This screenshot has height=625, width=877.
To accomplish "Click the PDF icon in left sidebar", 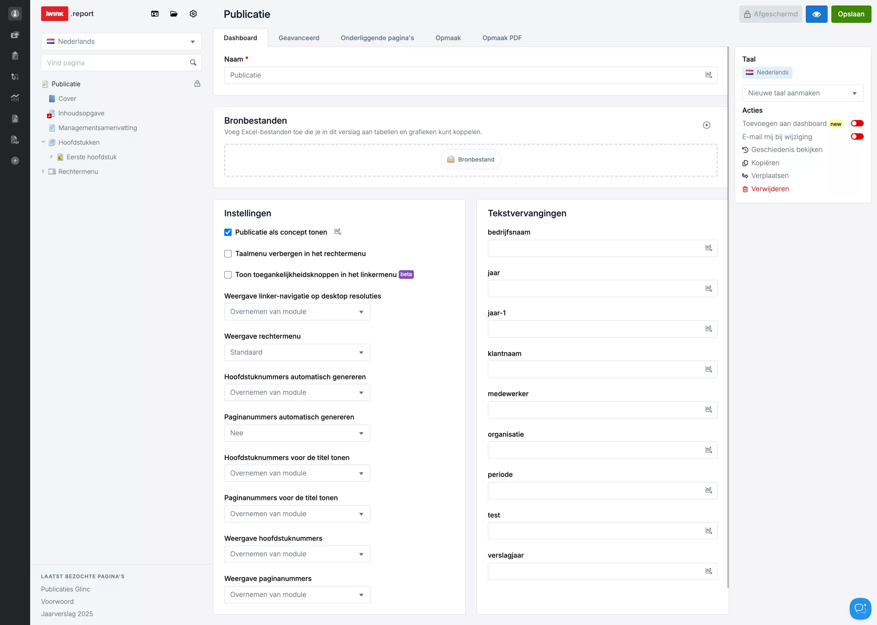I will [x=15, y=140].
